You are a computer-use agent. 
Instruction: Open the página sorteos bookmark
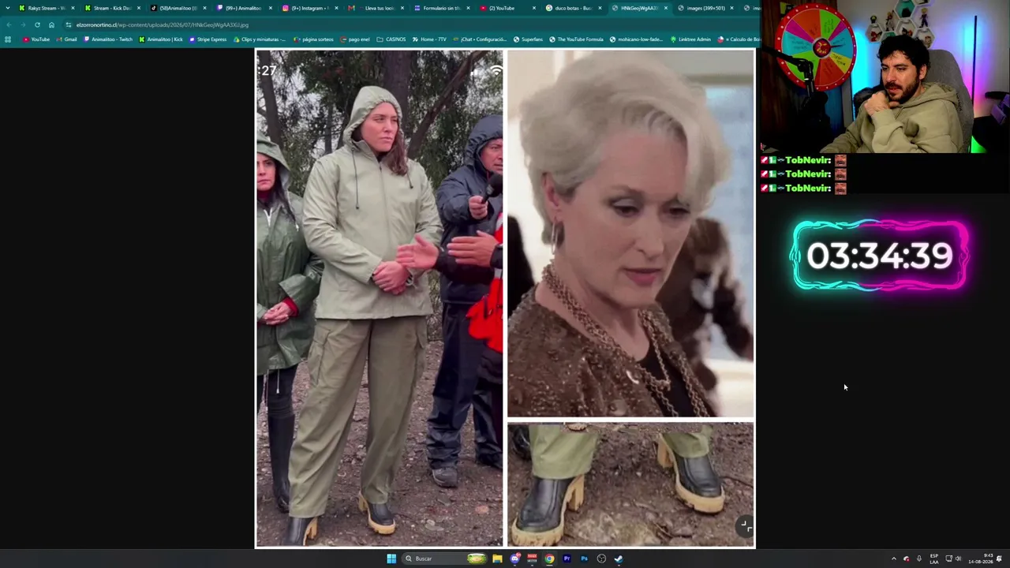point(313,39)
